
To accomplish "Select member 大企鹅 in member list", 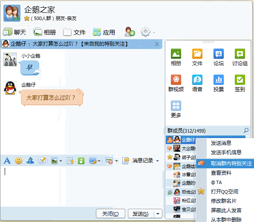I will (181, 148).
